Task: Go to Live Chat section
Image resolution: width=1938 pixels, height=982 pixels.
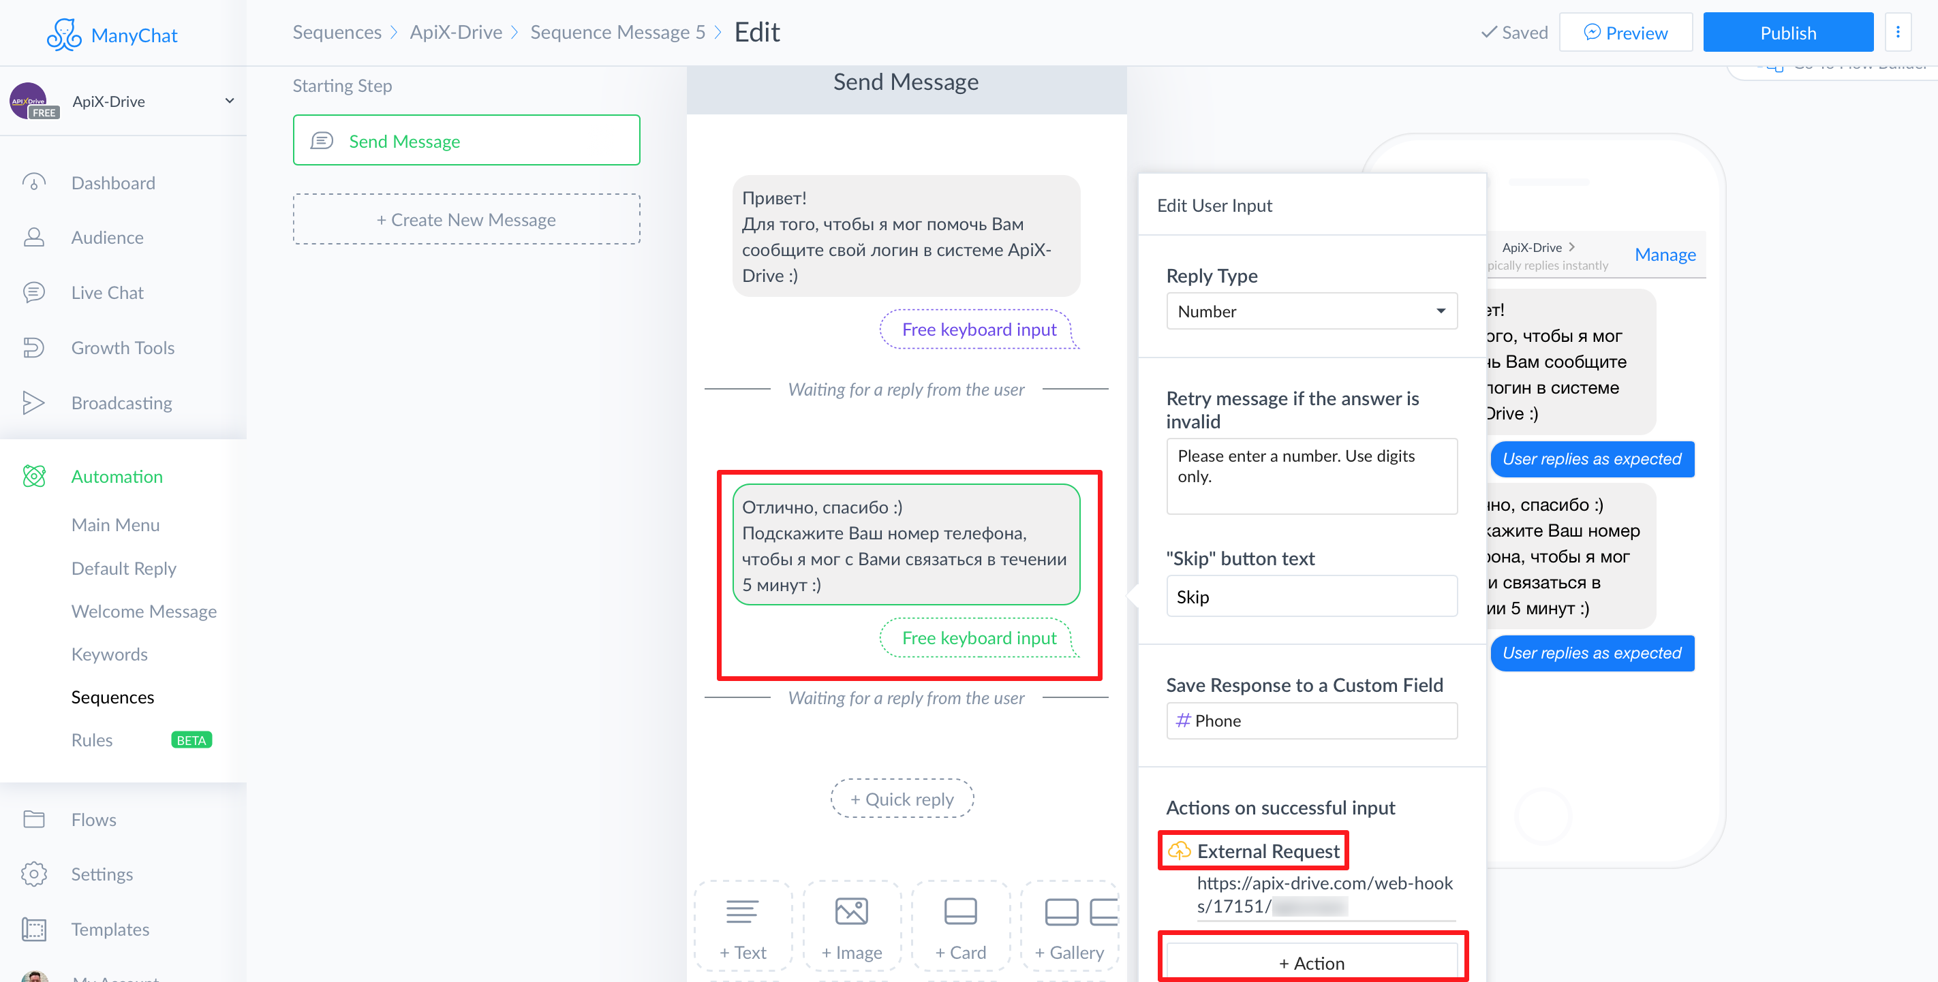Action: click(x=107, y=293)
